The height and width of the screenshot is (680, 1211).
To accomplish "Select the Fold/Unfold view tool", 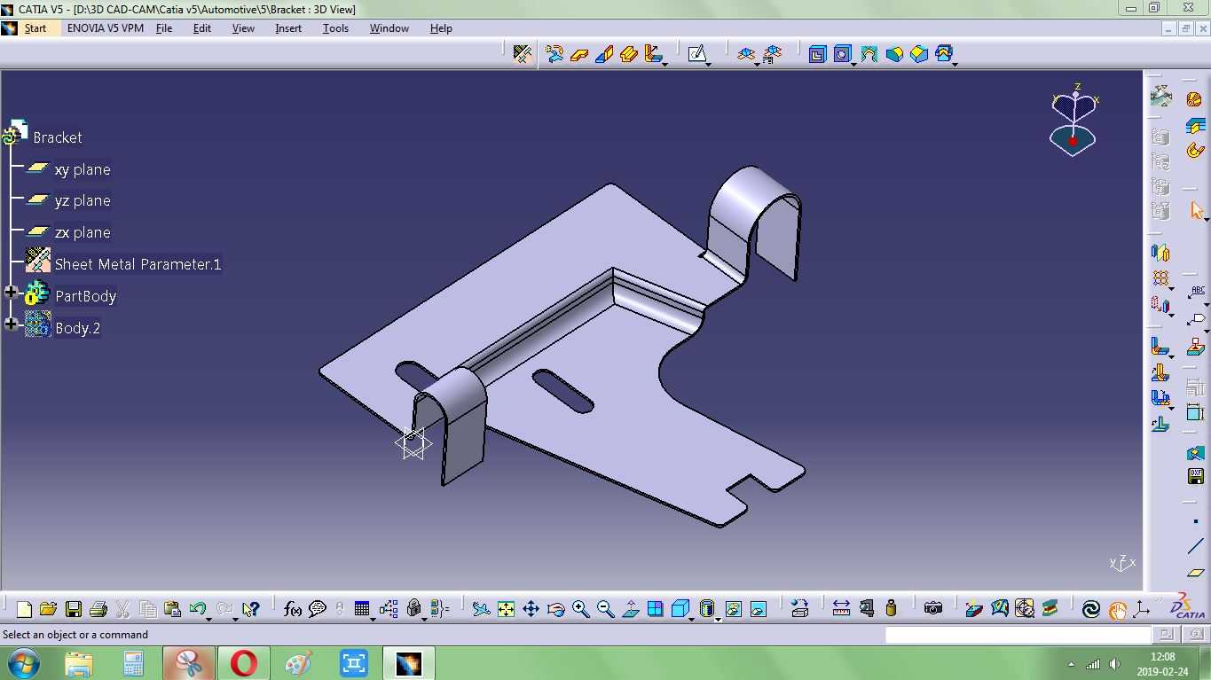I will click(746, 54).
